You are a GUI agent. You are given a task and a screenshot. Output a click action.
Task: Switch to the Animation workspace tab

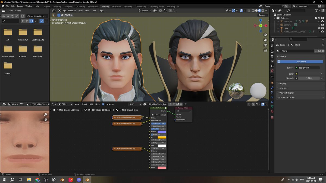[x=116, y=7]
